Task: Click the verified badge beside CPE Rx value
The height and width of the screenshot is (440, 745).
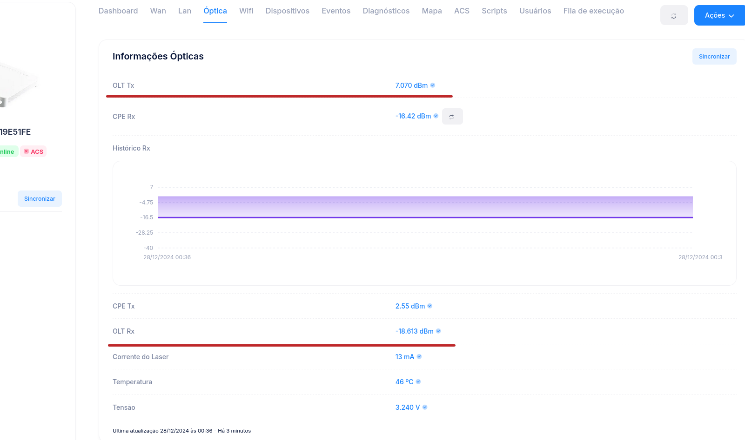Action: tap(436, 116)
